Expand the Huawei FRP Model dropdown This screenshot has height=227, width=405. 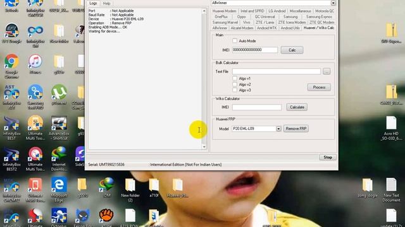(278, 129)
